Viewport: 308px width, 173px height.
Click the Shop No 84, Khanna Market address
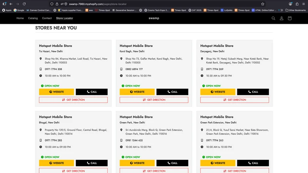point(76,61)
